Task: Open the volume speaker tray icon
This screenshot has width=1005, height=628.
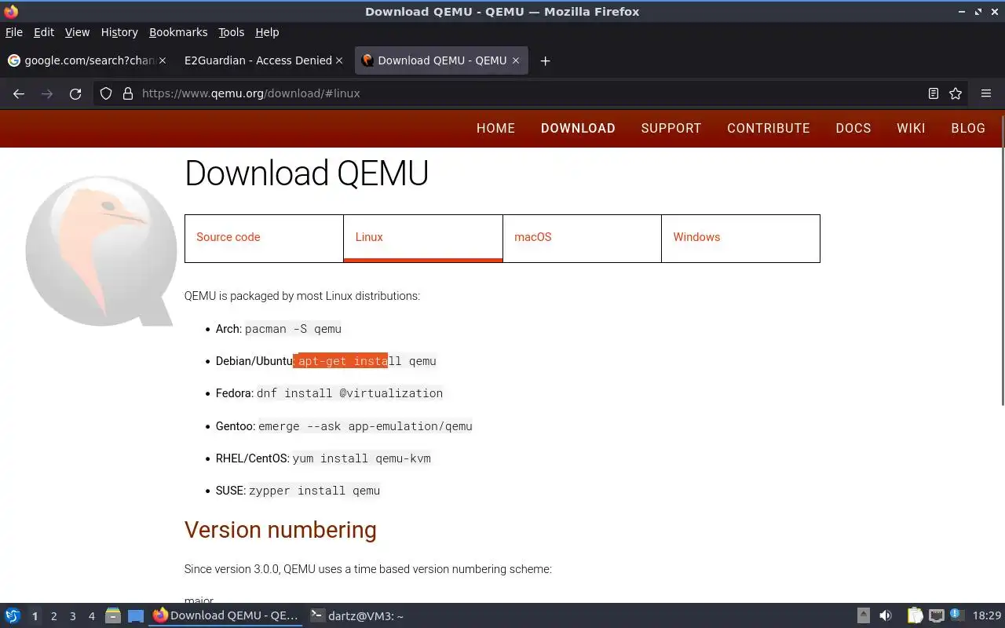Action: (886, 616)
